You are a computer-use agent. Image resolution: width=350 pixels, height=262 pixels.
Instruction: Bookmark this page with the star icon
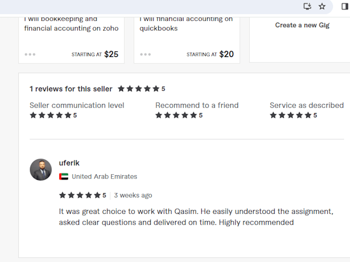[x=322, y=6]
